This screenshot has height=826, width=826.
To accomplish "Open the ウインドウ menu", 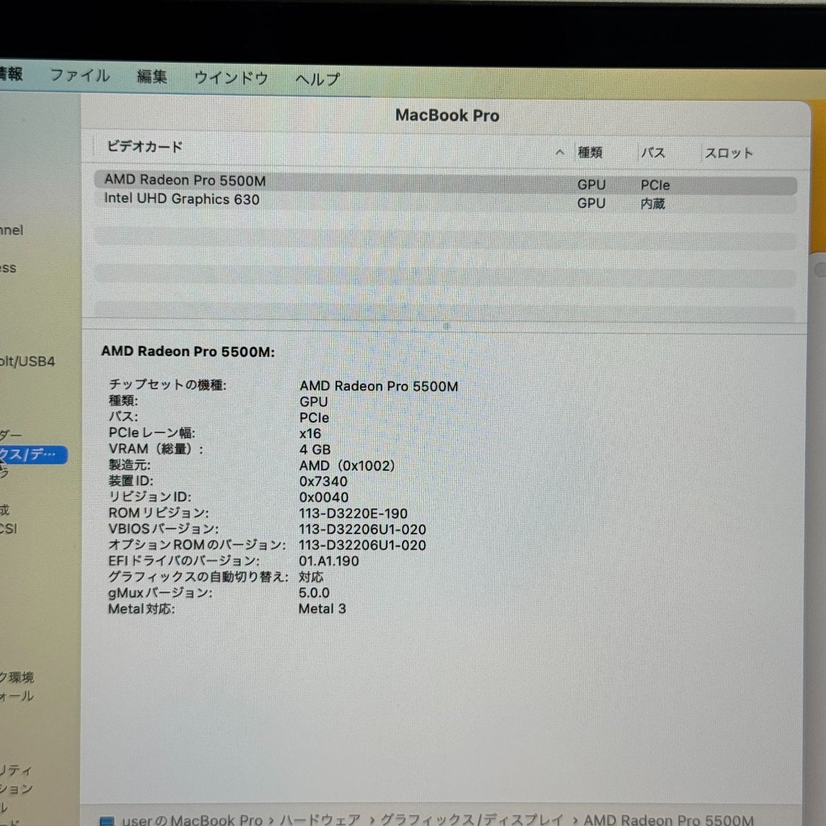I will [231, 78].
